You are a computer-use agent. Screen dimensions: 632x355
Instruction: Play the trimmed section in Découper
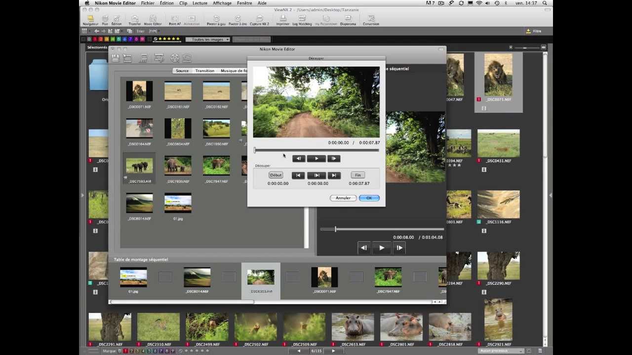click(x=316, y=175)
